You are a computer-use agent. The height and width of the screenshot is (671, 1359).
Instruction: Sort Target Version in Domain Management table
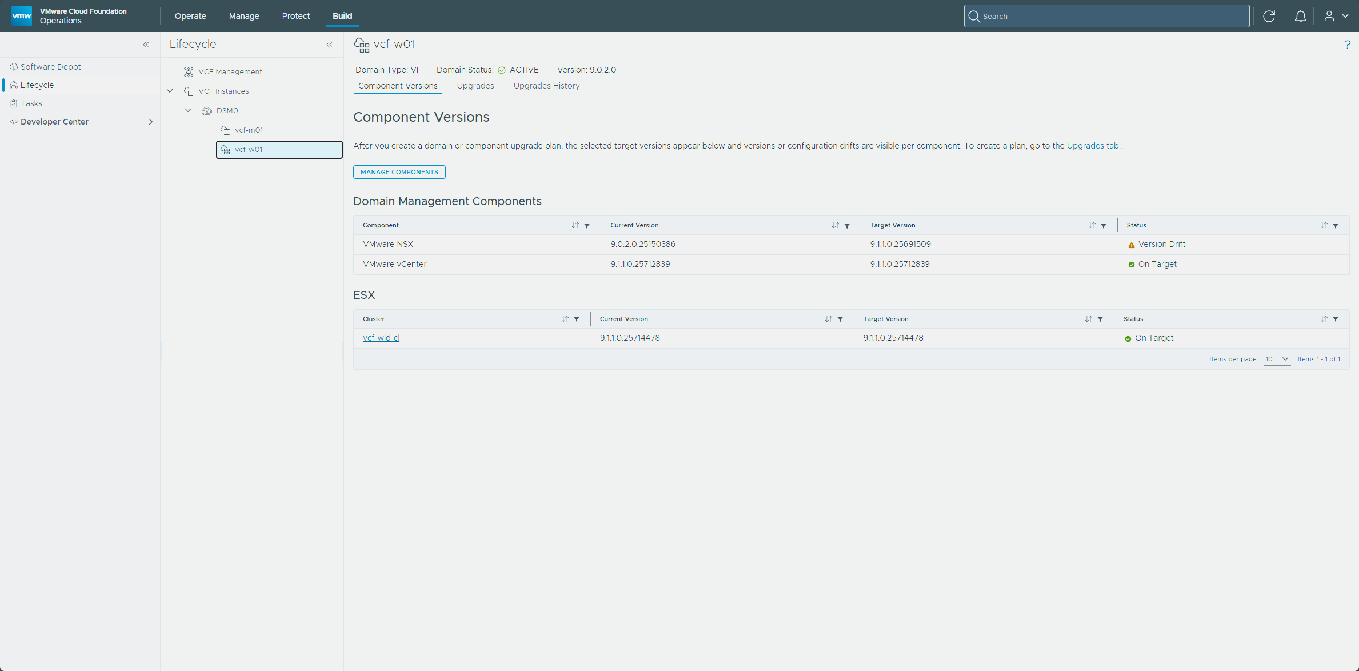point(1092,225)
